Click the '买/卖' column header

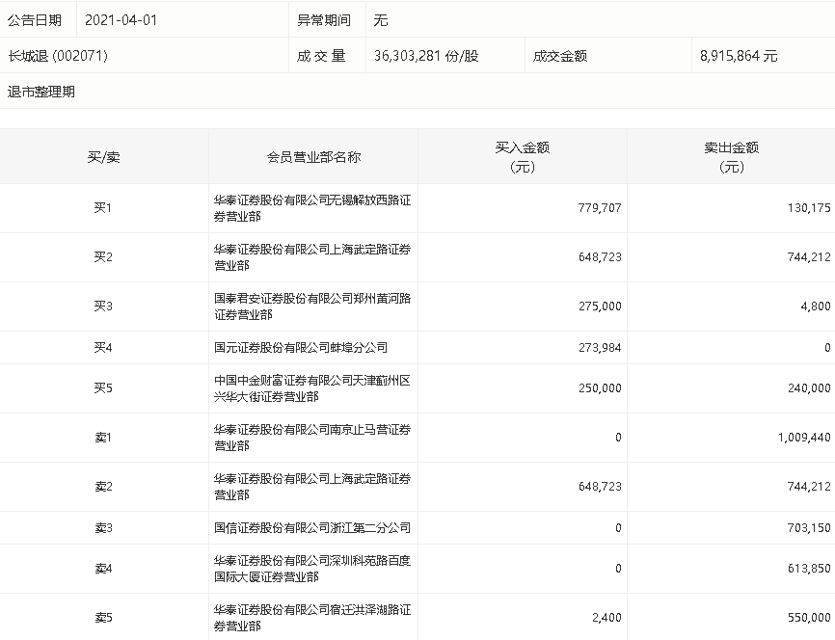point(104,157)
